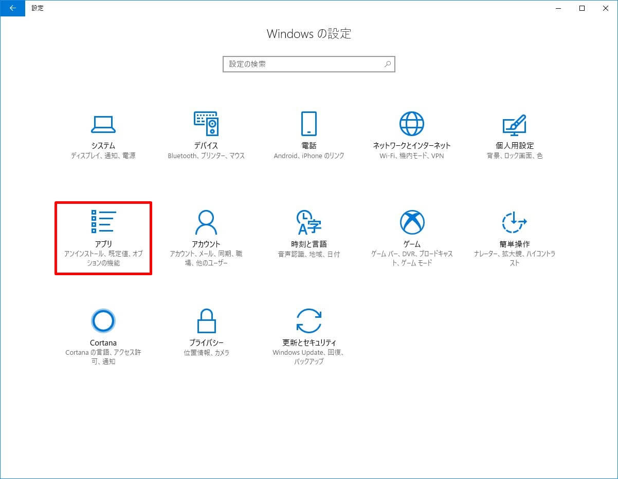Open the Cortana circle icon
This screenshot has width=618, height=479.
click(103, 321)
